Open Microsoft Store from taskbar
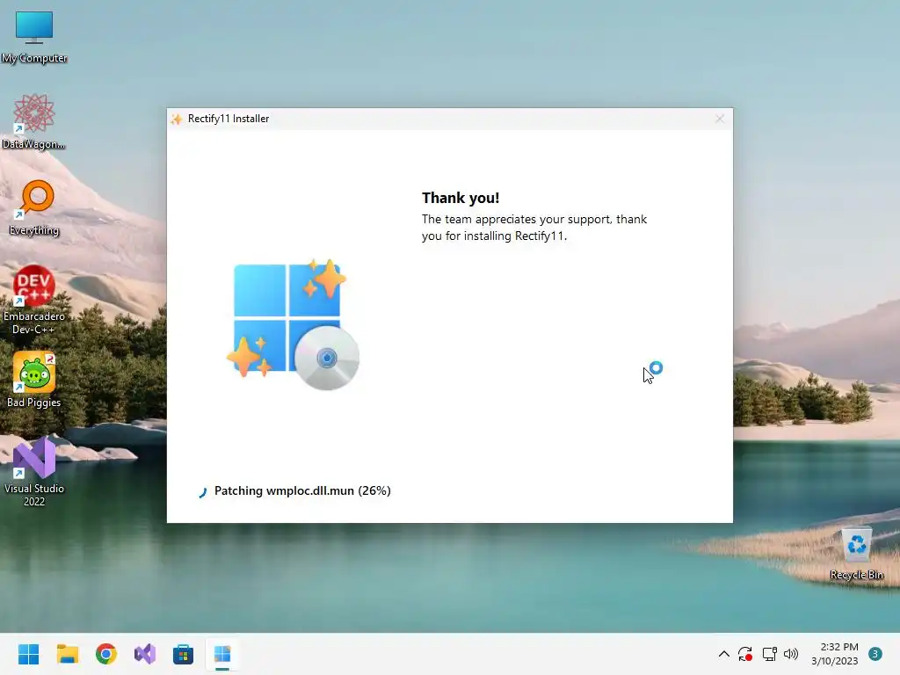 pos(183,654)
